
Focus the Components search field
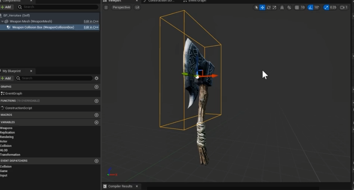pos(58,7)
